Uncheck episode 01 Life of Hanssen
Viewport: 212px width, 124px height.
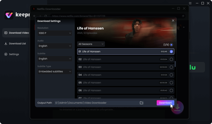click(171, 52)
